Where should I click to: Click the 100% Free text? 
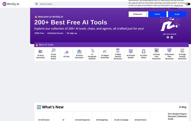(39, 33)
